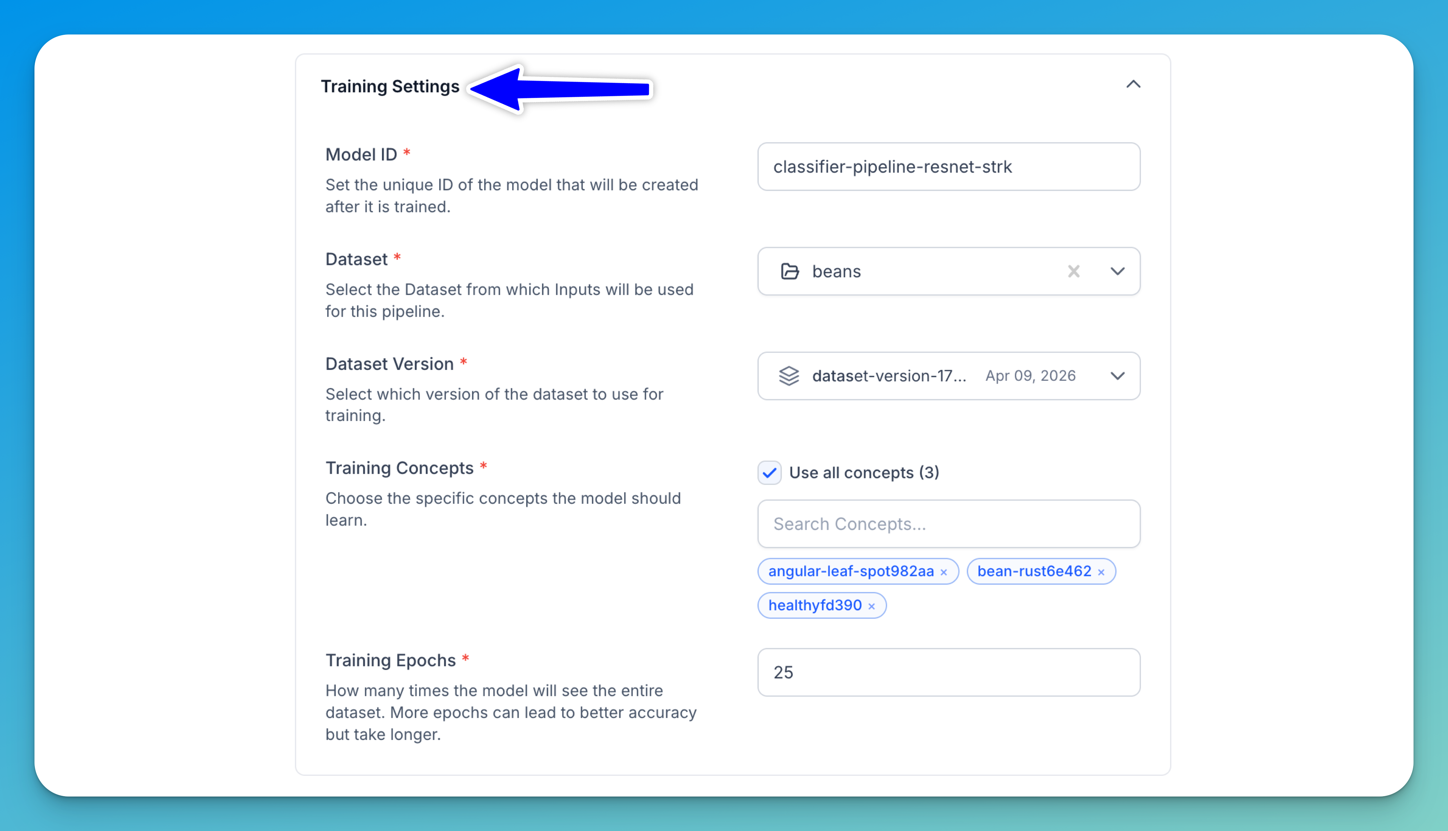
Task: Clear the selected beans dataset
Action: [1074, 271]
